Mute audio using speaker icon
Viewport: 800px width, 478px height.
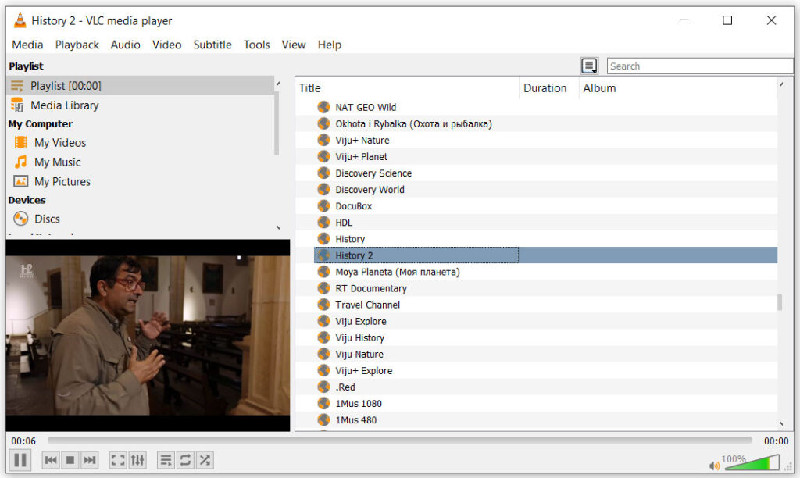713,466
